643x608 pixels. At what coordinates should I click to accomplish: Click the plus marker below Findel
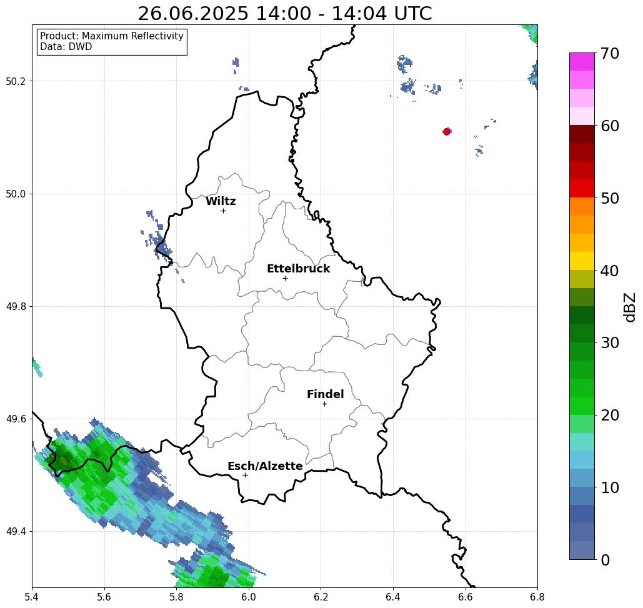324,404
